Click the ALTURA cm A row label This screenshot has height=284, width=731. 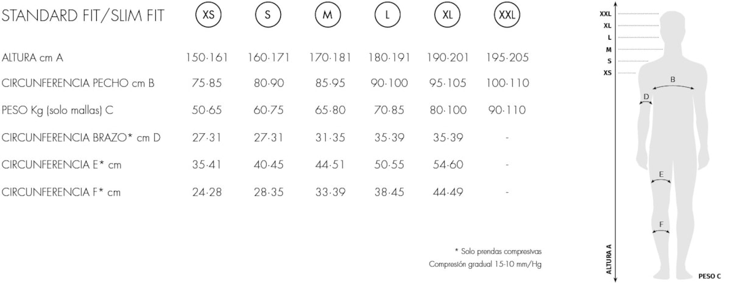point(32,58)
